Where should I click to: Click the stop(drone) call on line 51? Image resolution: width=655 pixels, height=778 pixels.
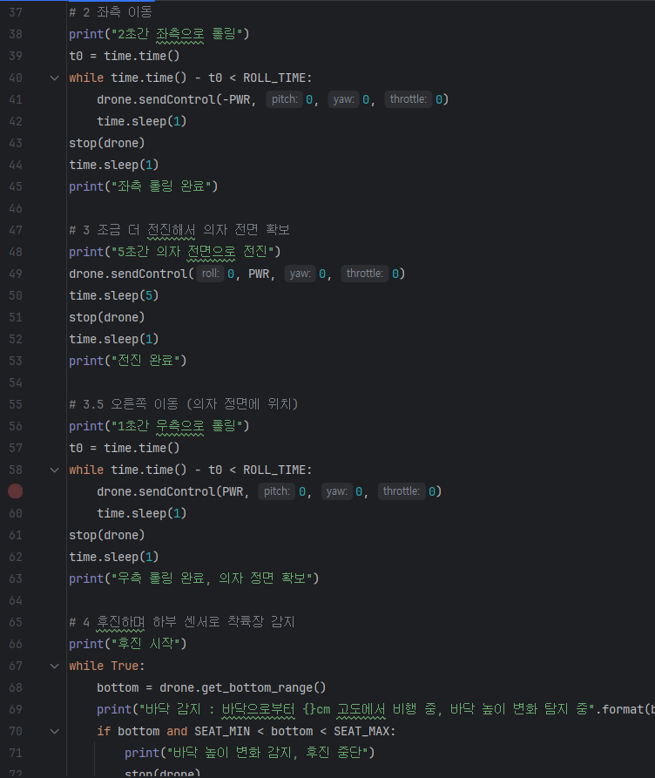pos(106,317)
